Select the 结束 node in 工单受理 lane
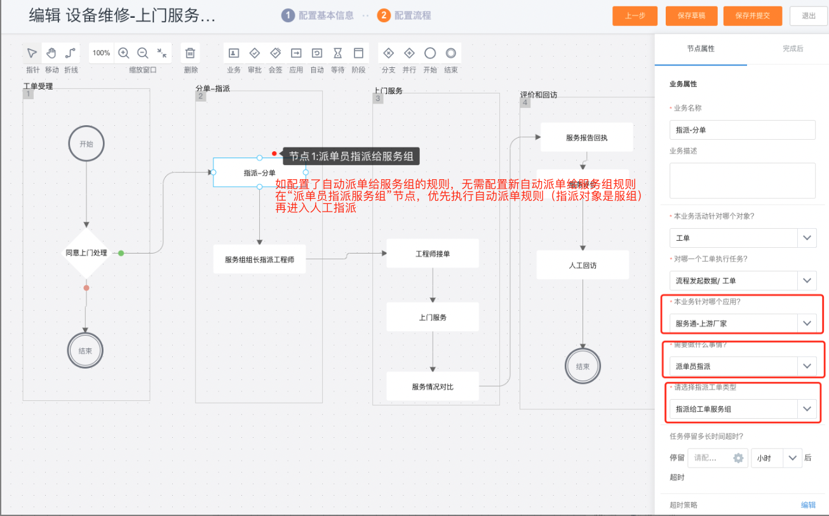The height and width of the screenshot is (516, 829). [x=86, y=350]
